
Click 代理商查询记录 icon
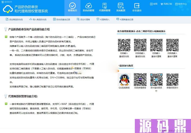click(x=118, y=19)
